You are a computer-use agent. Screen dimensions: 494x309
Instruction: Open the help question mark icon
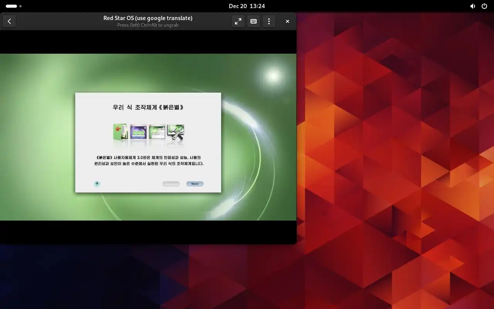[97, 184]
